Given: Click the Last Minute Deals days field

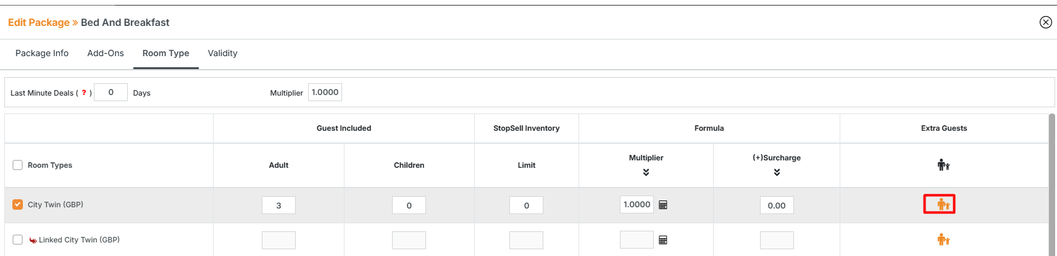Looking at the screenshot, I should (111, 93).
